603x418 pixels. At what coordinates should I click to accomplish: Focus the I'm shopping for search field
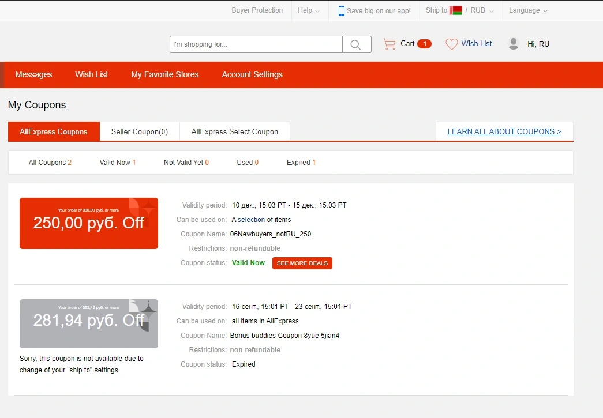[256, 44]
